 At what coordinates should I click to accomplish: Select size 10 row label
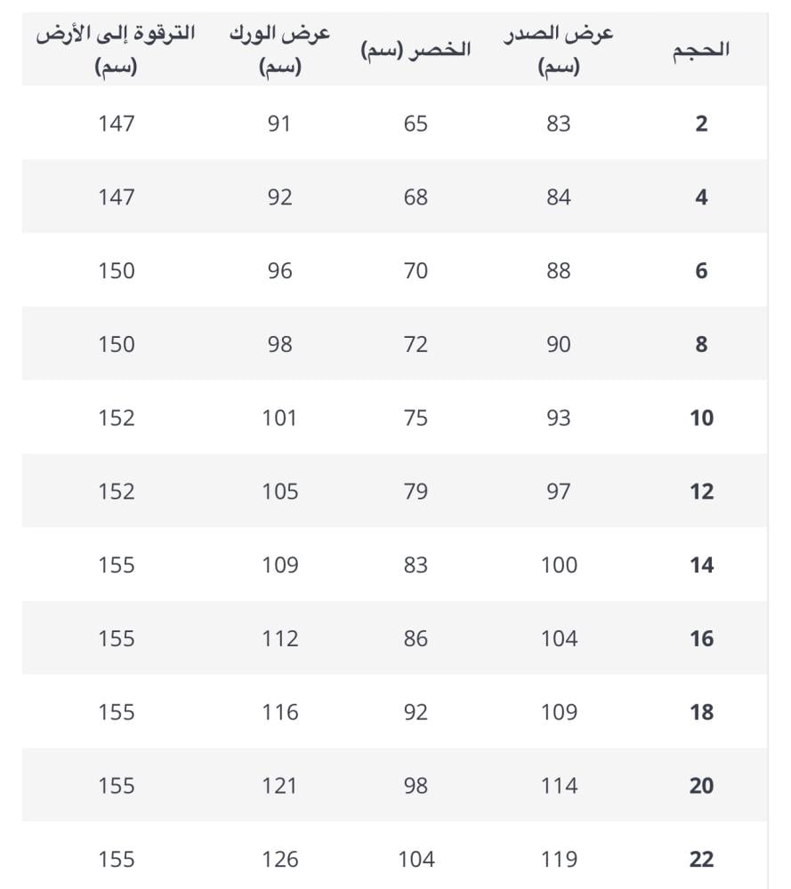tap(701, 418)
